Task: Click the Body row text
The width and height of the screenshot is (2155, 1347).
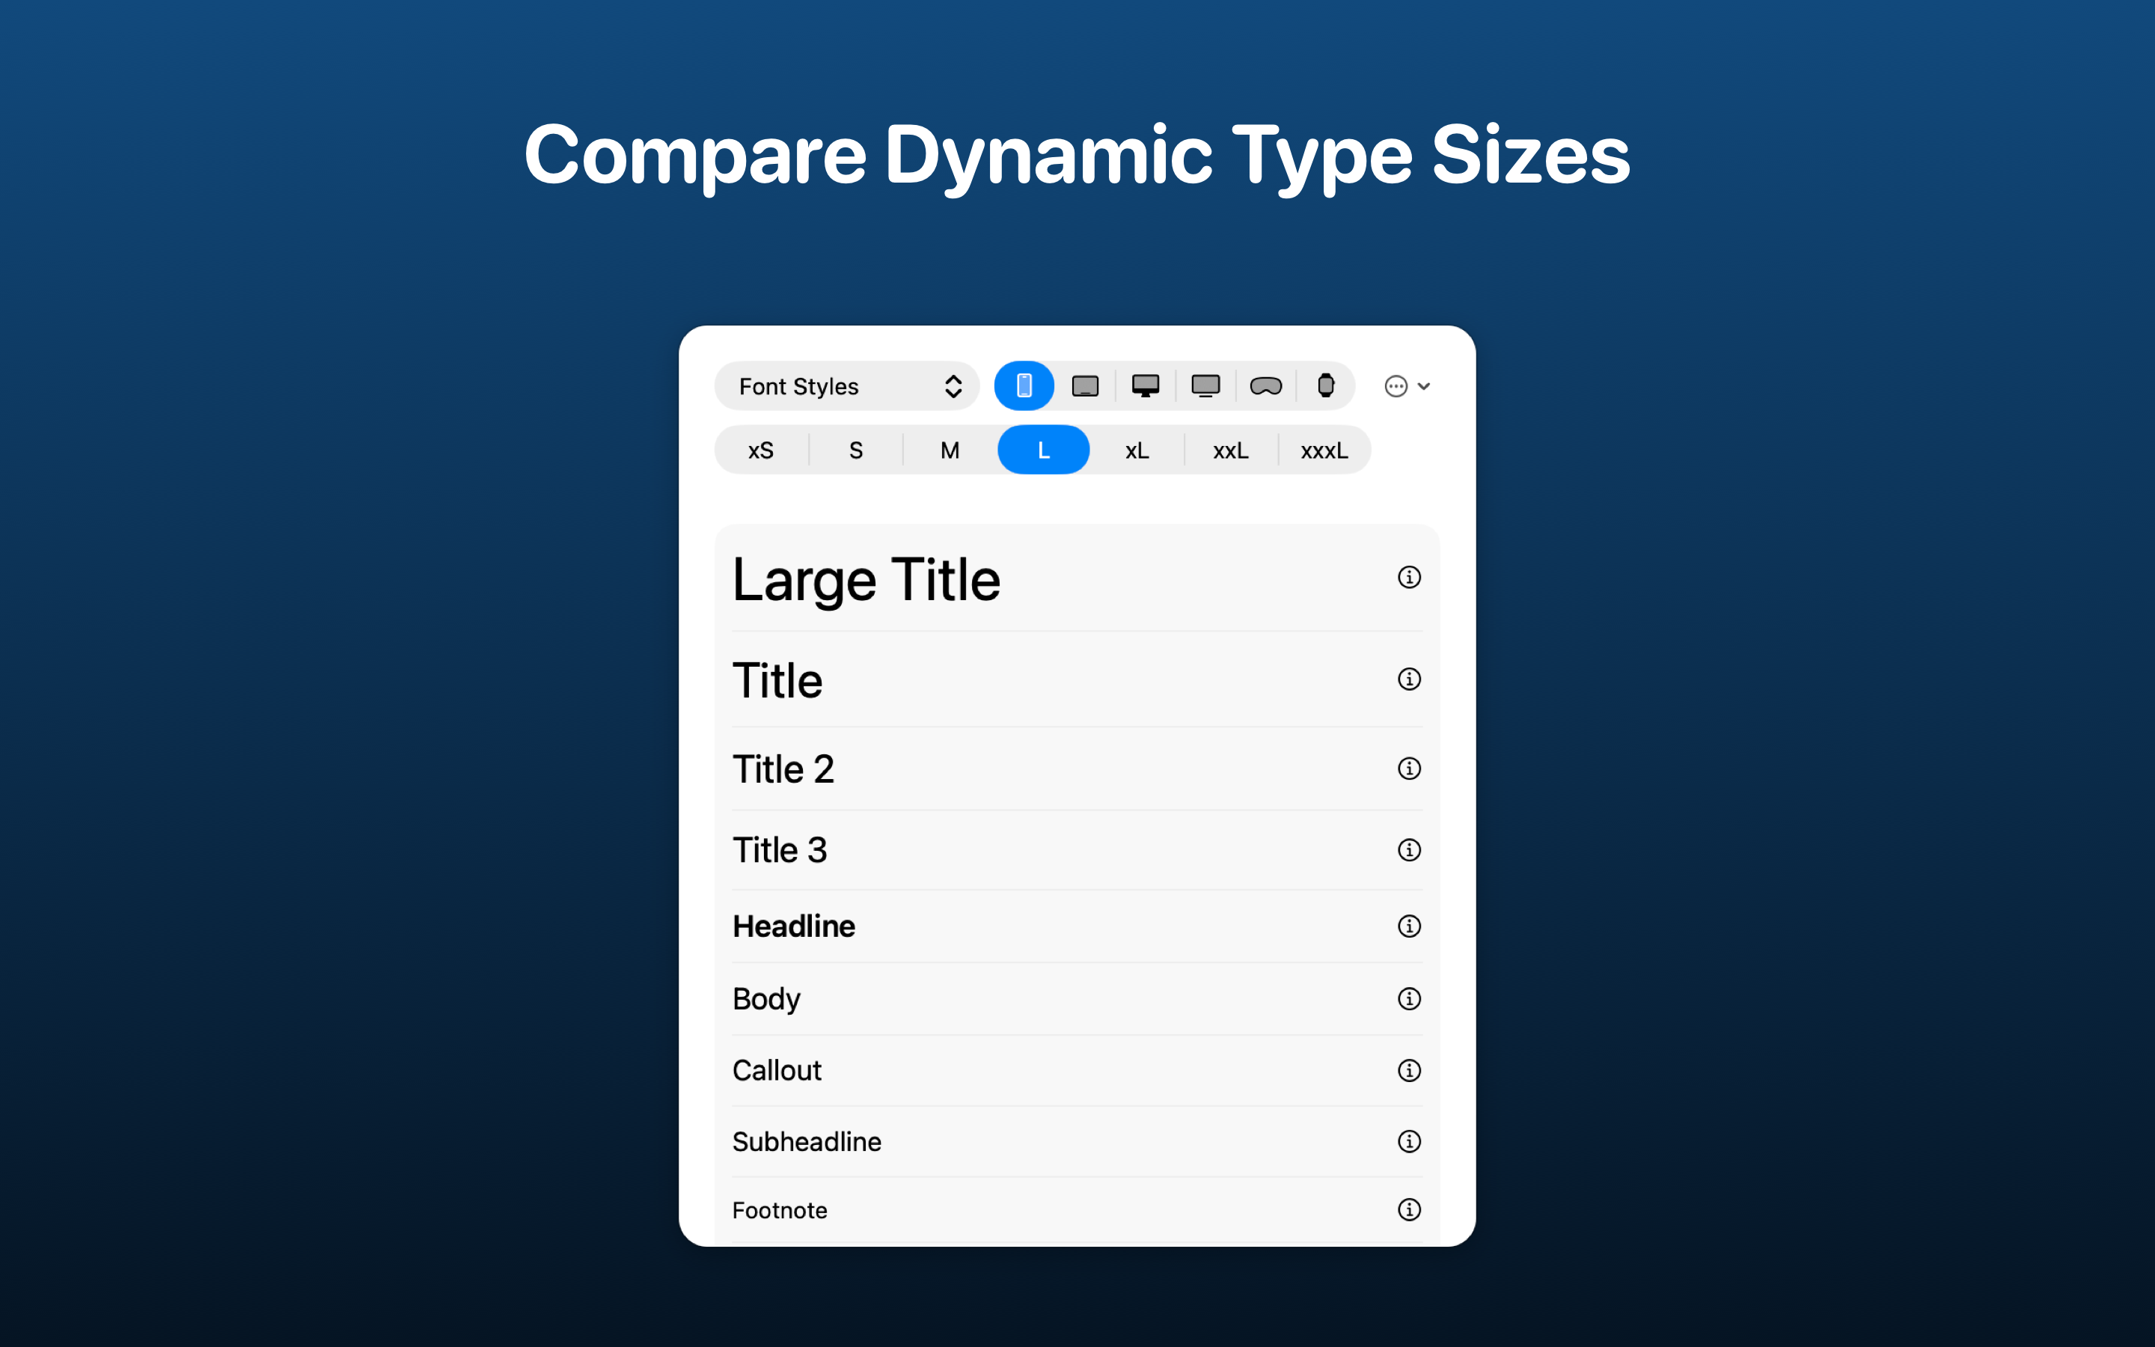Action: [765, 1000]
